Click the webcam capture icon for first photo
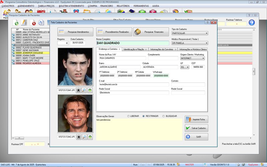The image size is (267, 167). [78, 90]
